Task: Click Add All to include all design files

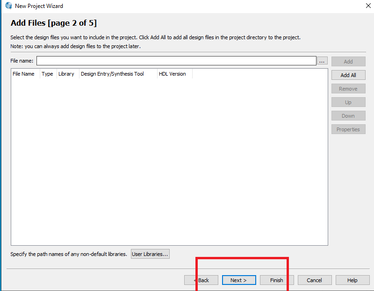Action: (x=348, y=75)
